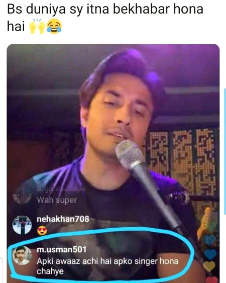The height and width of the screenshot is (283, 226).
Task: Open the faded avatar beside "Wah super"
Action: point(22,196)
